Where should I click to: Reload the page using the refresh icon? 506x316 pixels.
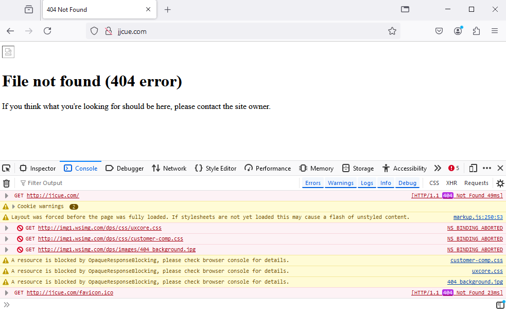point(47,31)
